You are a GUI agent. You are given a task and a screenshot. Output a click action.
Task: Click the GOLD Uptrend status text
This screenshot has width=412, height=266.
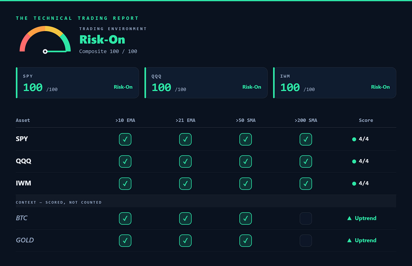tap(366, 240)
